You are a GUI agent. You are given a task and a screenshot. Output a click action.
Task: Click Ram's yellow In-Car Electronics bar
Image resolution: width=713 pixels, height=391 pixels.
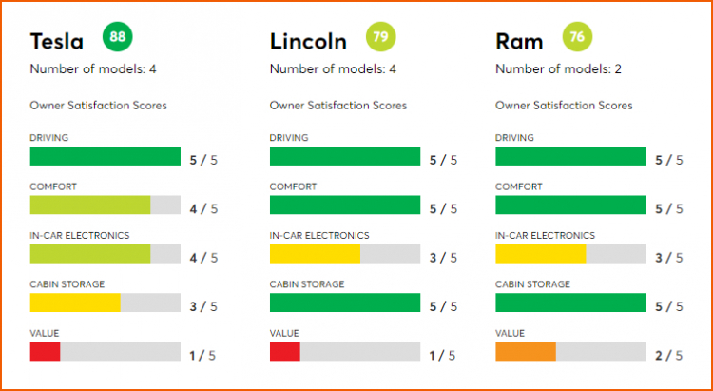click(x=541, y=254)
